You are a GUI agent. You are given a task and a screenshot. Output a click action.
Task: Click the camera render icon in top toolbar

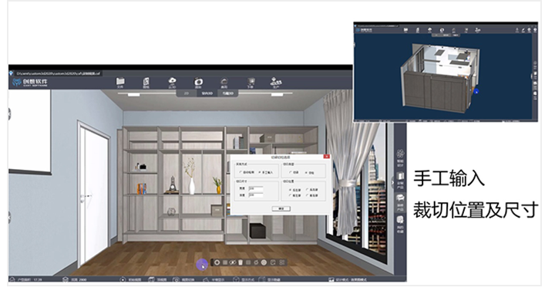coord(198,83)
